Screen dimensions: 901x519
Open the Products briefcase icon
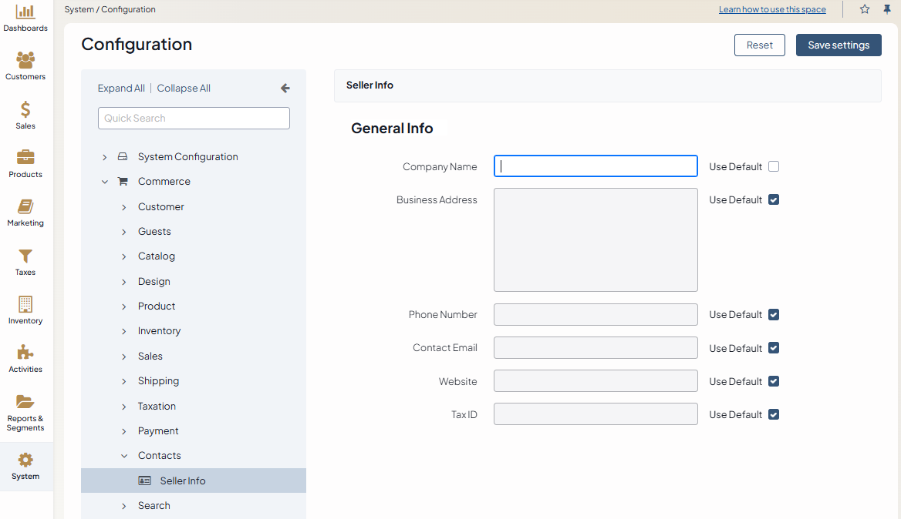pos(25,158)
